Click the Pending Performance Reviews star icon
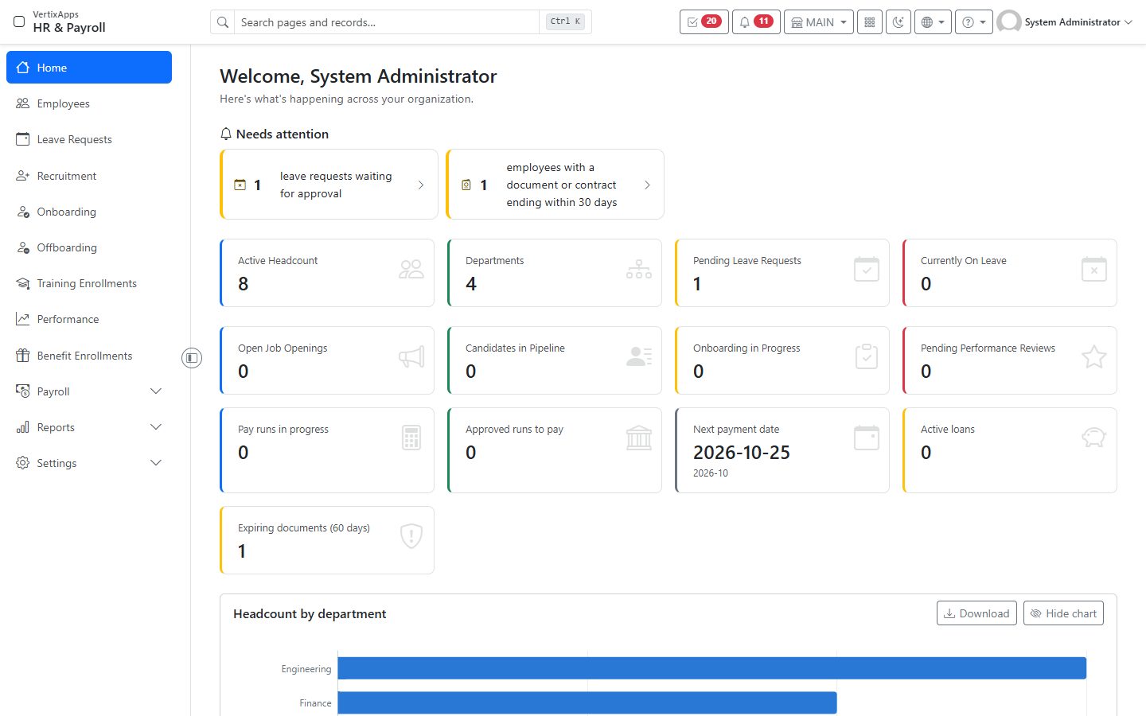This screenshot has height=716, width=1146. pyautogui.click(x=1094, y=356)
